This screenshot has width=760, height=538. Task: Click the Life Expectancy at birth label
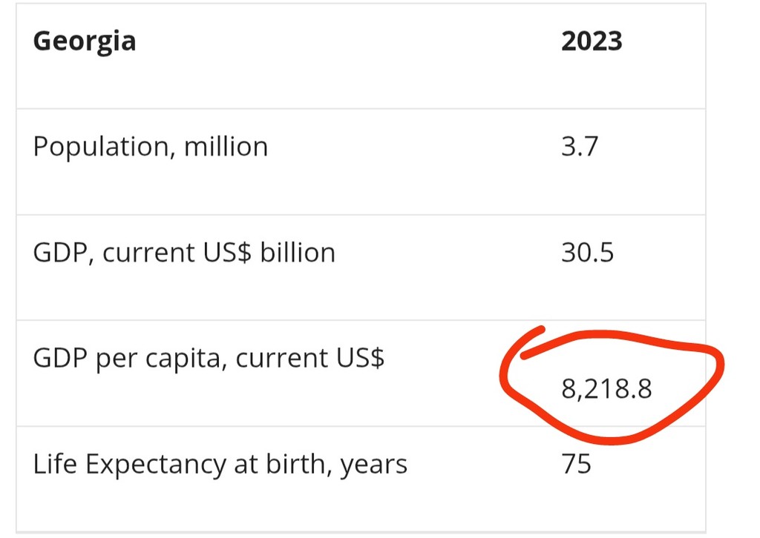click(x=220, y=465)
